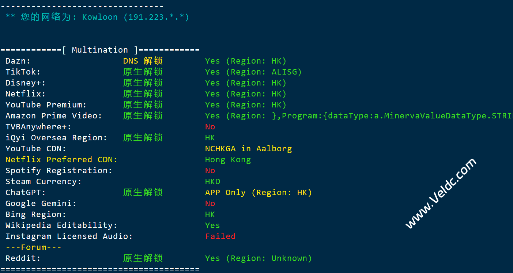
Task: Select the Google Gemini label
Action: pyautogui.click(x=41, y=204)
